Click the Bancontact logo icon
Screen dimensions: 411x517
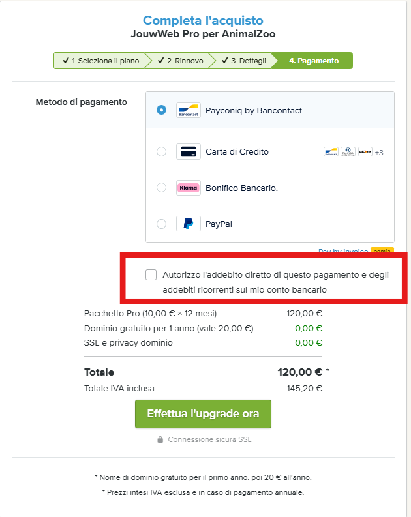coord(188,110)
